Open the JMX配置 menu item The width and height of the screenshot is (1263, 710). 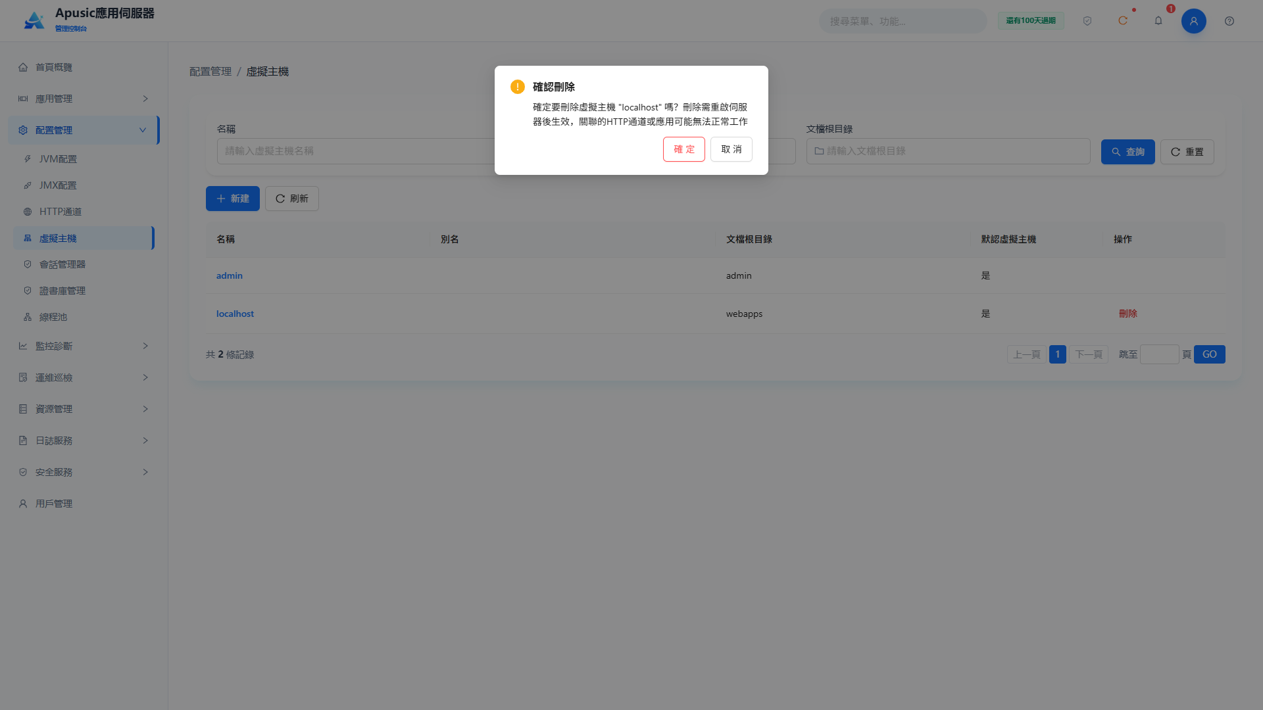click(x=84, y=185)
